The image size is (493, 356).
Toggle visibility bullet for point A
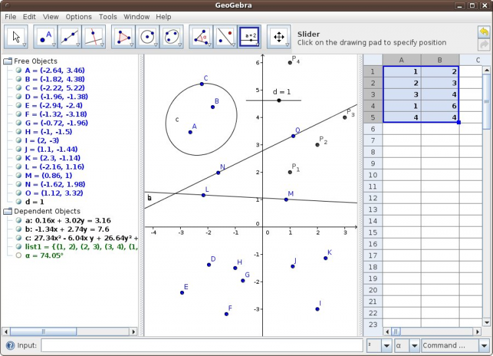coord(18,70)
